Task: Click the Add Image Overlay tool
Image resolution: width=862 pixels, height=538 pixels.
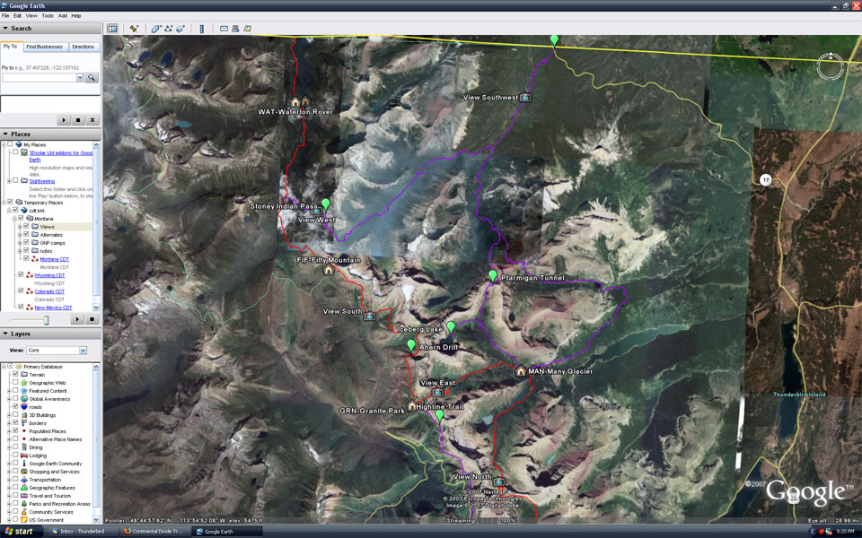Action: click(x=180, y=29)
